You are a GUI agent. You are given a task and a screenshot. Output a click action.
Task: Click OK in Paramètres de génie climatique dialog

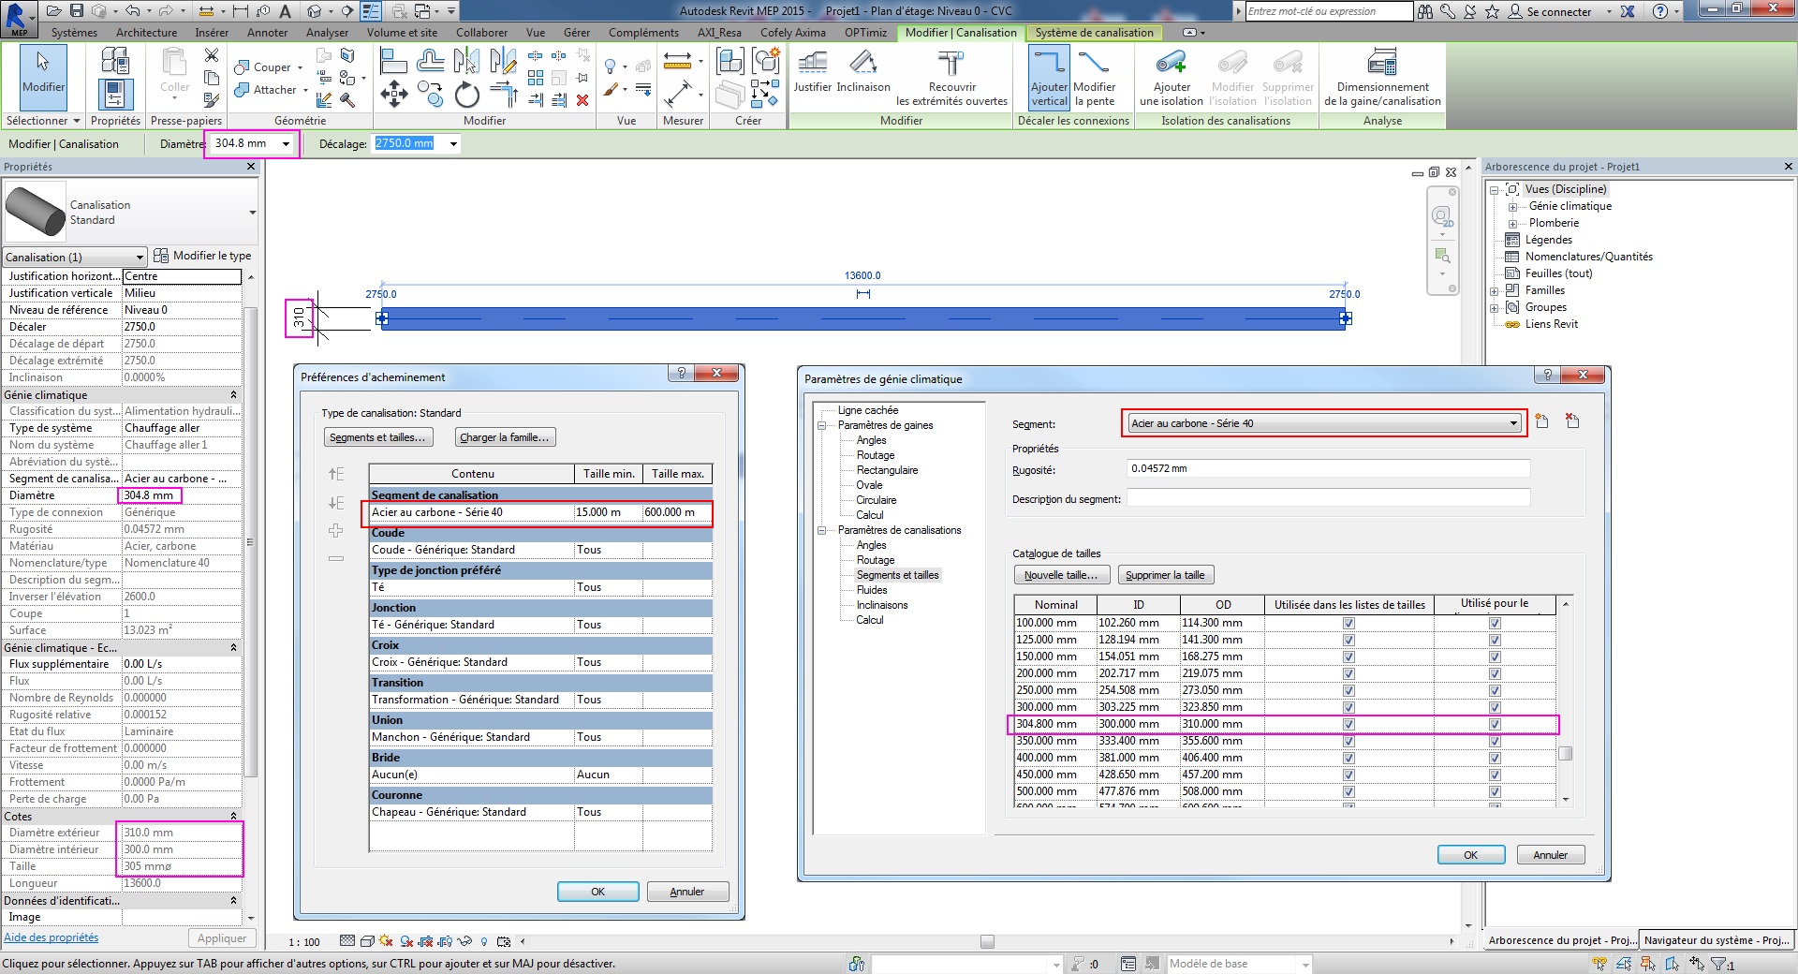(x=1470, y=855)
